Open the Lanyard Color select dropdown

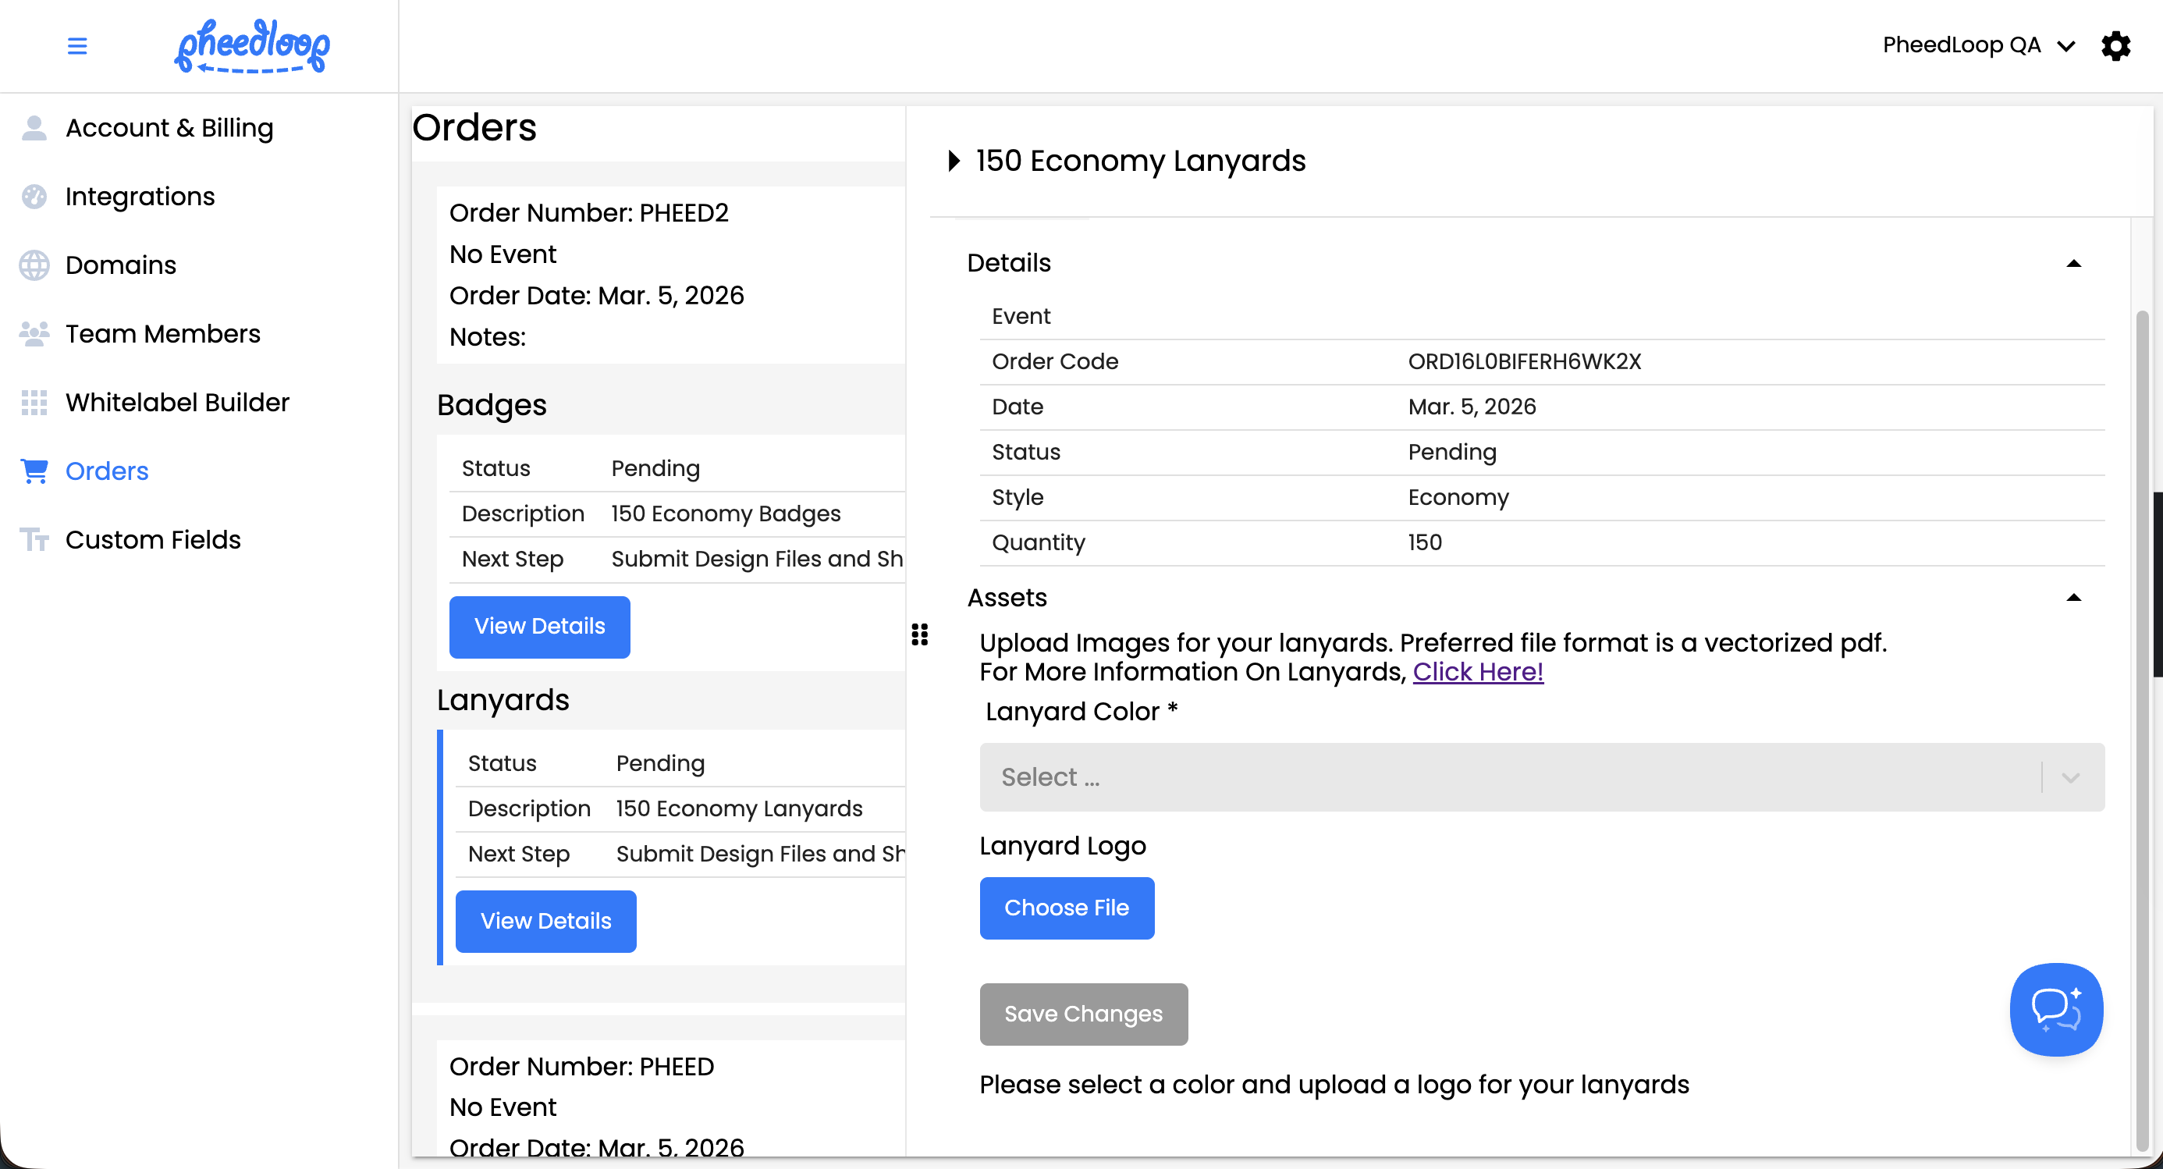[1541, 776]
